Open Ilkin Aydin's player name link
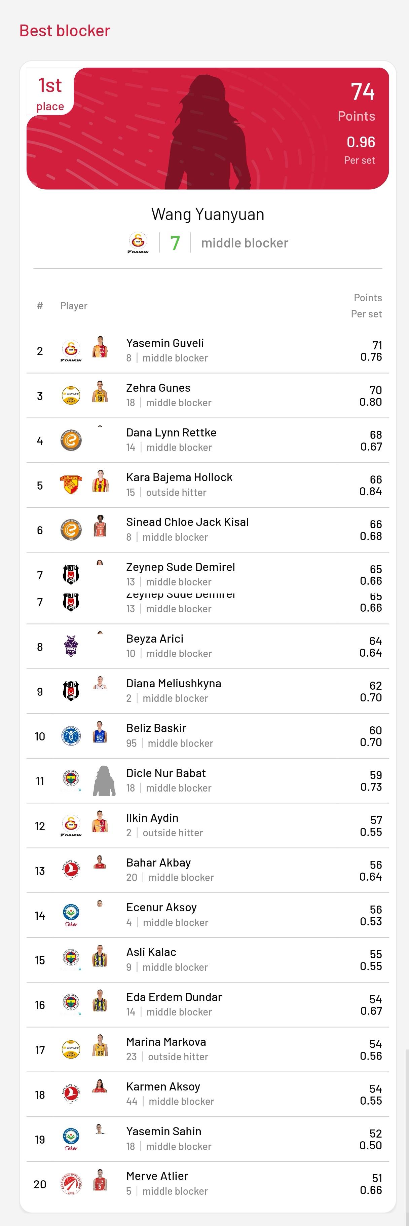The image size is (409, 1226). click(x=152, y=818)
